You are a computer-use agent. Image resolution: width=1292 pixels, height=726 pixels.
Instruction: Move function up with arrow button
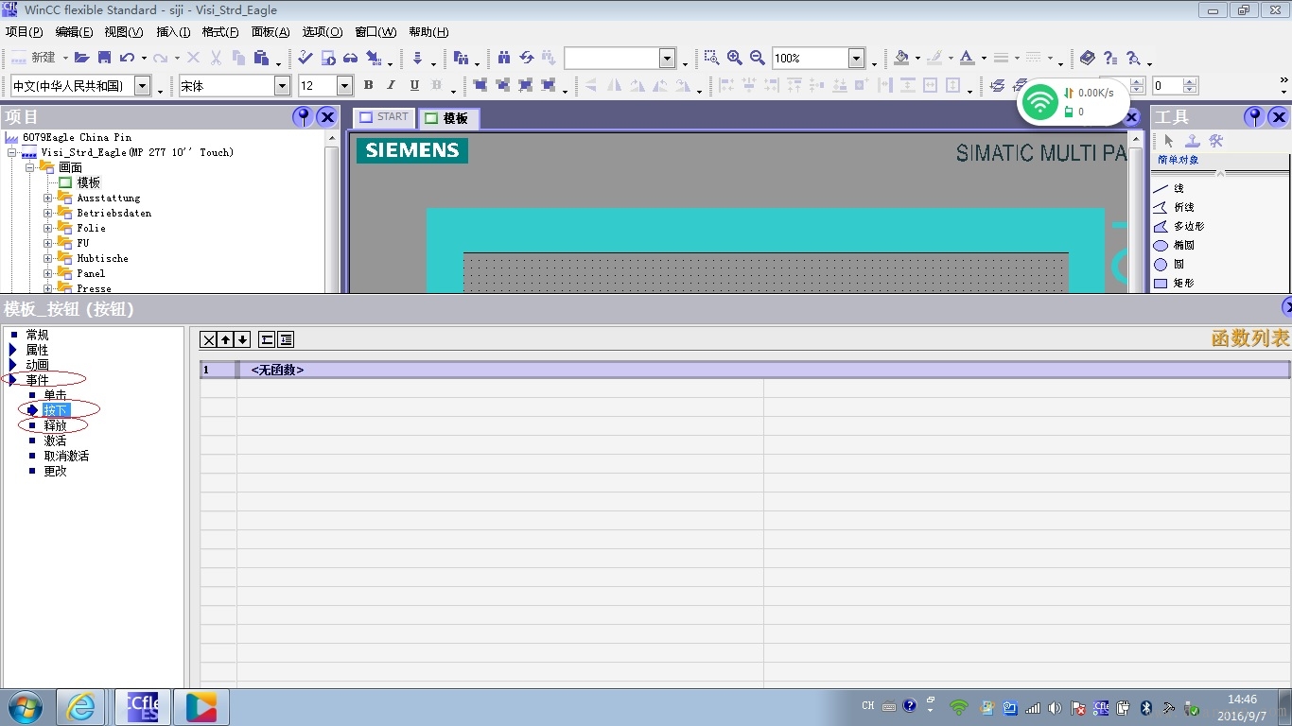[x=226, y=339]
